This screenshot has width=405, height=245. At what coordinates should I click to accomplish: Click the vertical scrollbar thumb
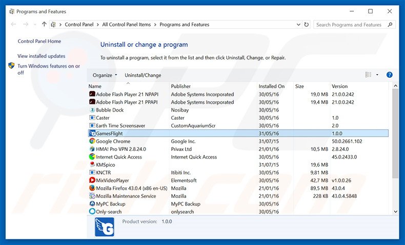tap(395, 133)
